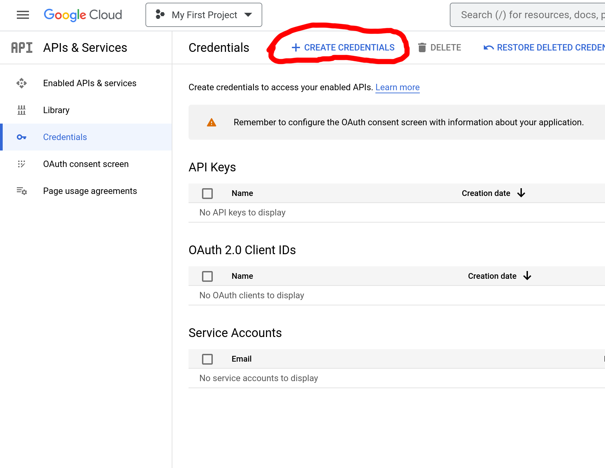Click the Create Credentials button
Viewport: 605px width, 468px height.
click(343, 47)
